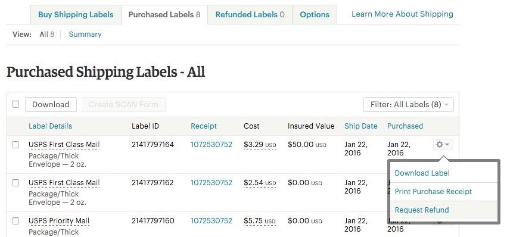Open receipt 1072530752 for the $3.29 label
This screenshot has width=507, height=237.
[211, 145]
